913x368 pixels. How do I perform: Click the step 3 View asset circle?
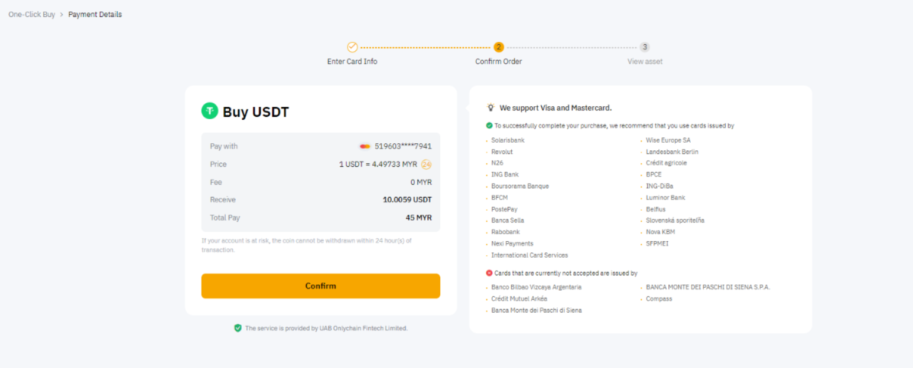645,47
